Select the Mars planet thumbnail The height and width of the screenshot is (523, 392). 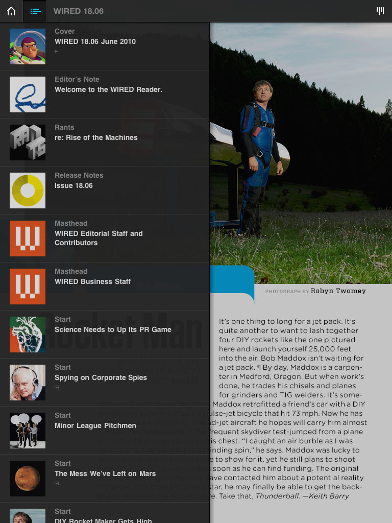(x=28, y=479)
